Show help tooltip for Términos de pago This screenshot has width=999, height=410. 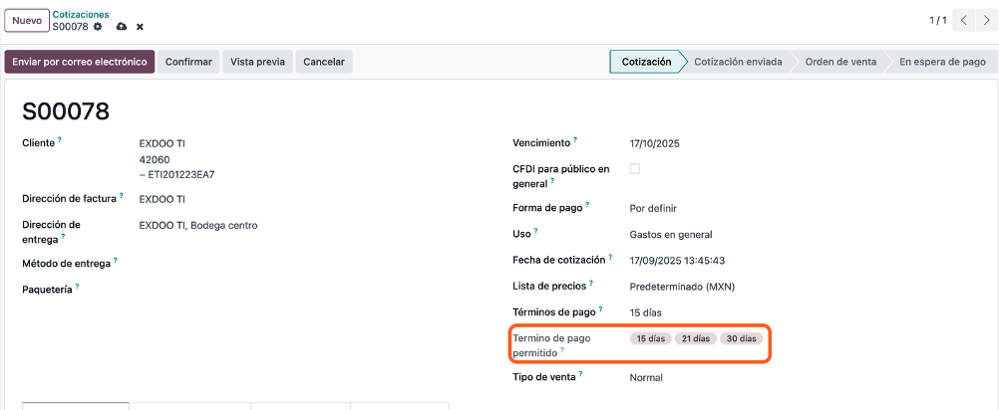pos(601,308)
